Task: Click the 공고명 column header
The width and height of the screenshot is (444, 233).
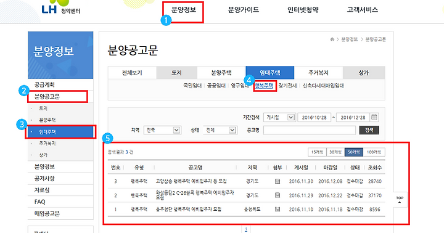Action: (195, 168)
